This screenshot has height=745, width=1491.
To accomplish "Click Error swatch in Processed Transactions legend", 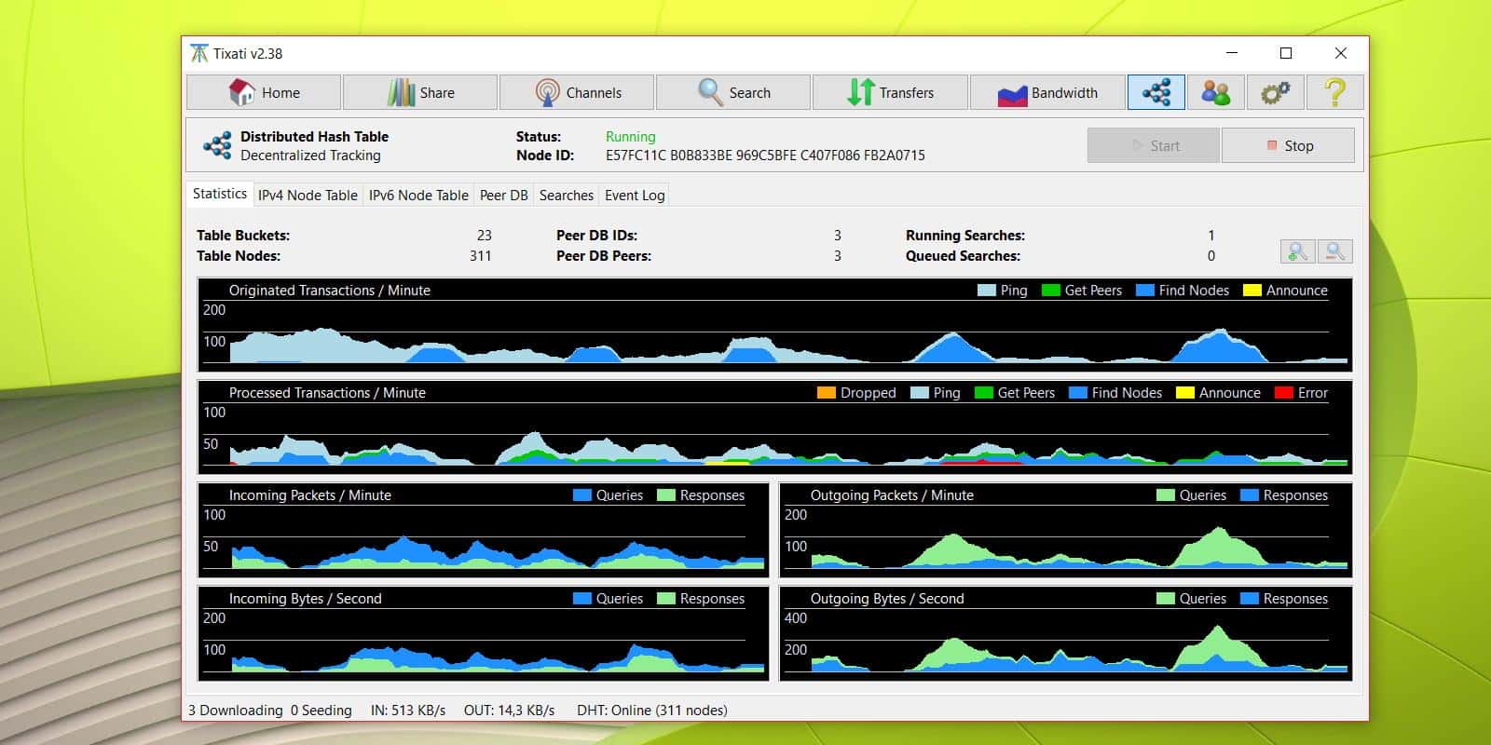I will coord(1284,393).
